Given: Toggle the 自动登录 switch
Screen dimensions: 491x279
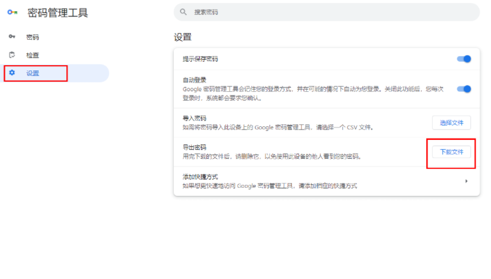Looking at the screenshot, I should tap(464, 89).
